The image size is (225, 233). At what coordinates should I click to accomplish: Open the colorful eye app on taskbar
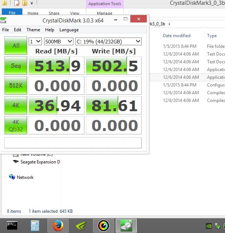104,226
